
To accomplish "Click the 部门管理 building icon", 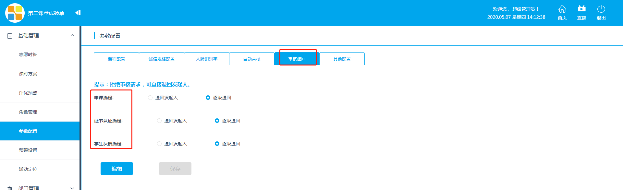I will [x=10, y=188].
